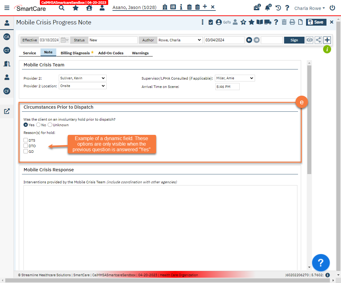Open the hamburger navigation menu
This screenshot has height=283, width=341.
(x=7, y=8)
